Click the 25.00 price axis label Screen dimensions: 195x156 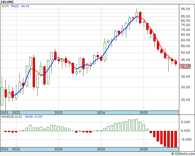click(x=186, y=100)
